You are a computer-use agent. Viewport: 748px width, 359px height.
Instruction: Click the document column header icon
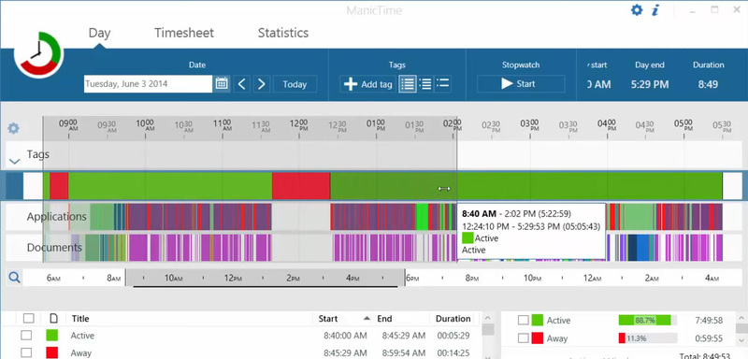point(54,319)
